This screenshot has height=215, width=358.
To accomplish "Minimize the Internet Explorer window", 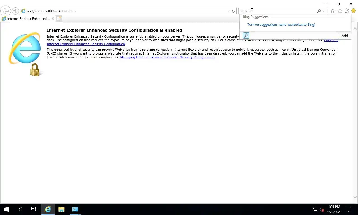I will pyautogui.click(x=326, y=4).
